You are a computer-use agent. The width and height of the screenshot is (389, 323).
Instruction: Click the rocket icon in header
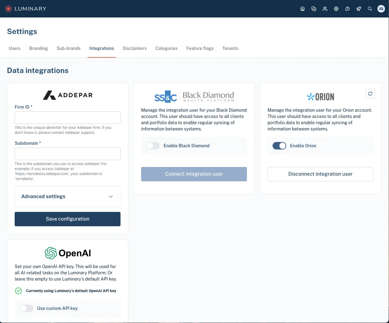pyautogui.click(x=359, y=9)
